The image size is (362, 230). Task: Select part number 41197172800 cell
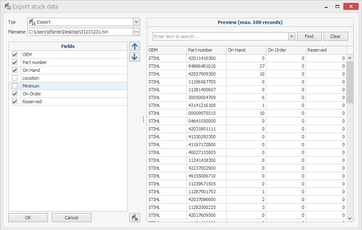coord(206,145)
